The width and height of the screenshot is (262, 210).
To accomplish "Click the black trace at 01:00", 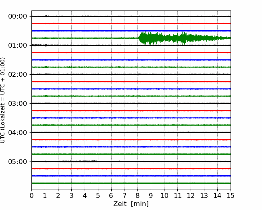I will 131,45.
